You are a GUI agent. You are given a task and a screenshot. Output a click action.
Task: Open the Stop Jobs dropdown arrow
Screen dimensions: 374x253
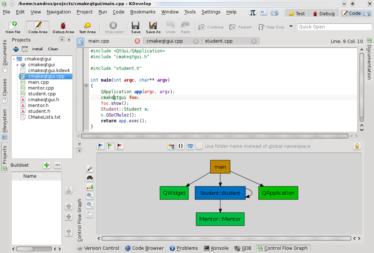(x=123, y=31)
